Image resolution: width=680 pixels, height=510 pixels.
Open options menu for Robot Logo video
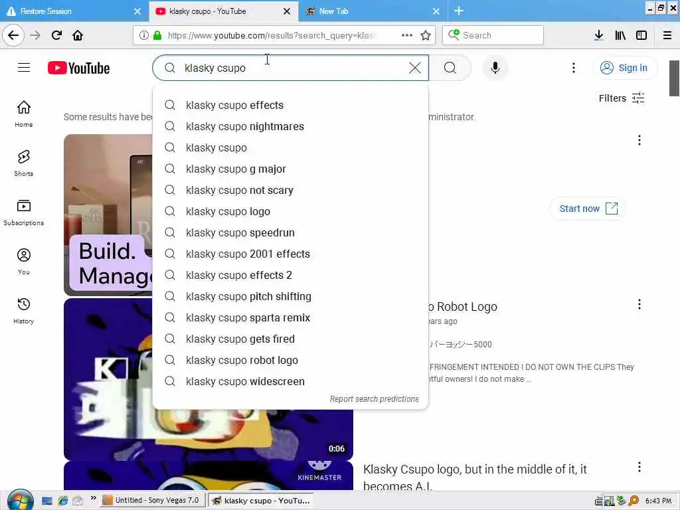coord(639,304)
